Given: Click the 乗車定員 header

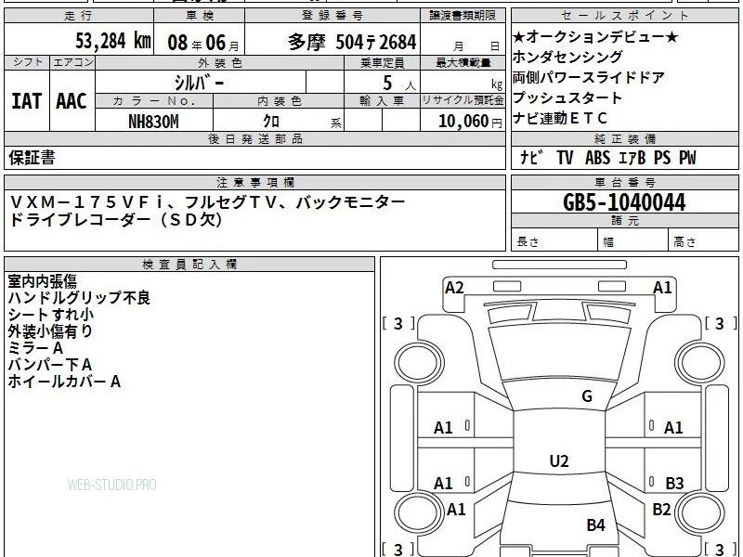Looking at the screenshot, I should click(382, 62).
